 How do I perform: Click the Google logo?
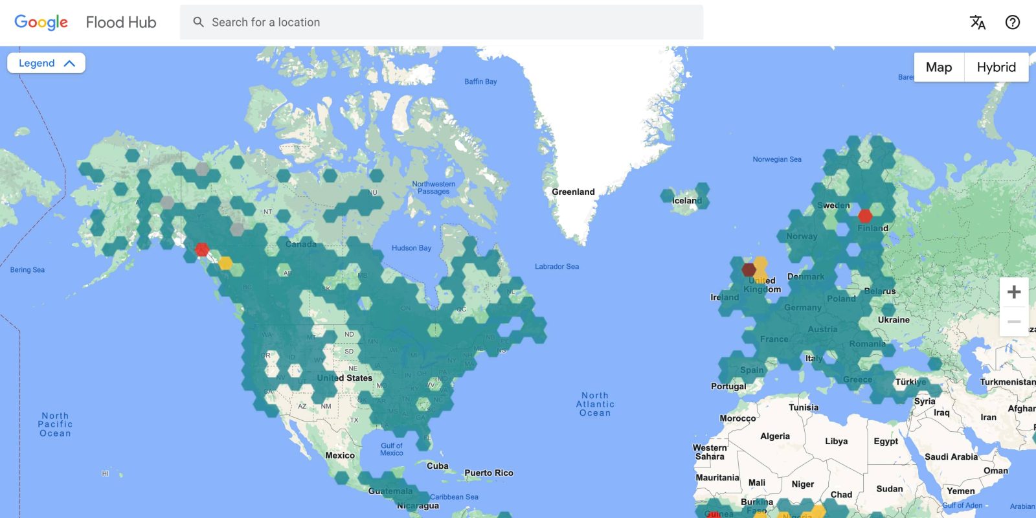pos(41,23)
